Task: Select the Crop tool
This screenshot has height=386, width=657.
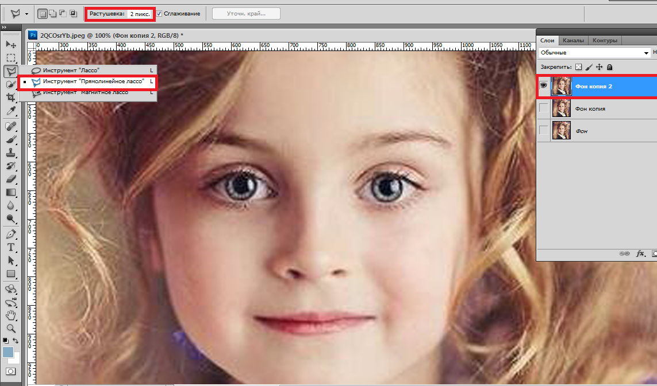Action: 11,98
